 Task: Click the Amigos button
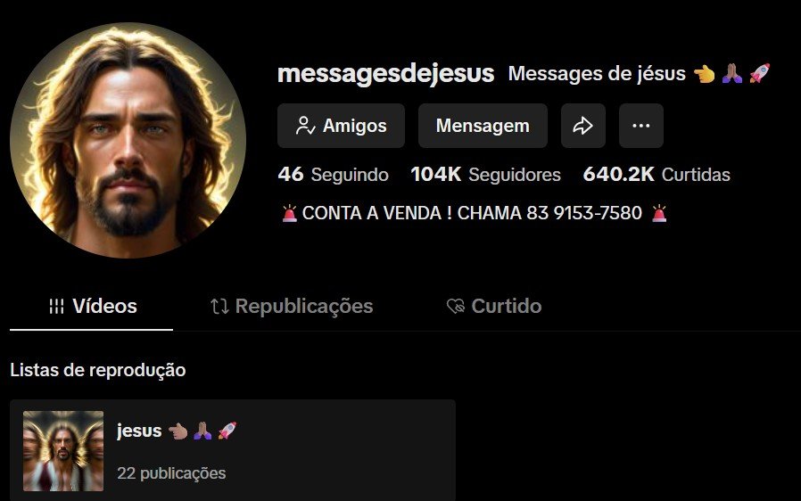pos(342,126)
